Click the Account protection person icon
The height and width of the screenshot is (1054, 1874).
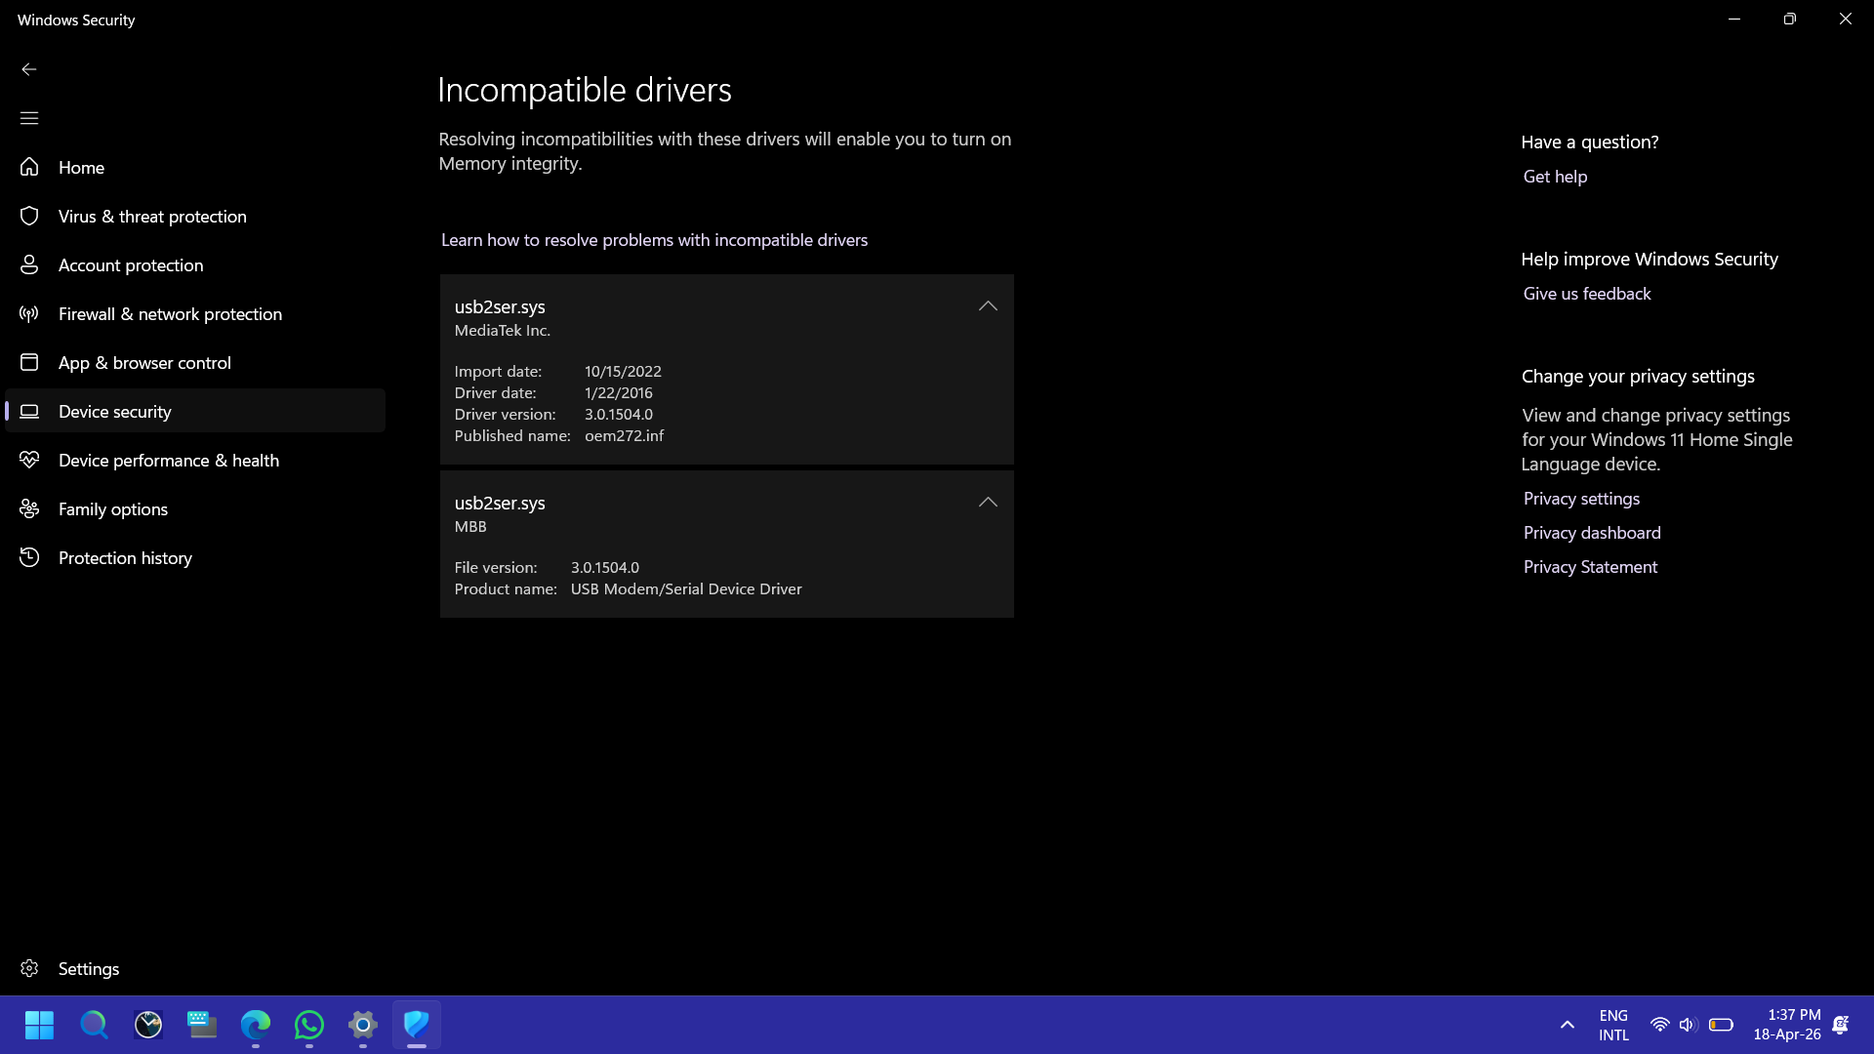point(29,264)
